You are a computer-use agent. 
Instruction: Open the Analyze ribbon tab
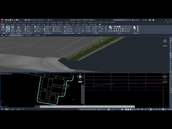click(23, 24)
